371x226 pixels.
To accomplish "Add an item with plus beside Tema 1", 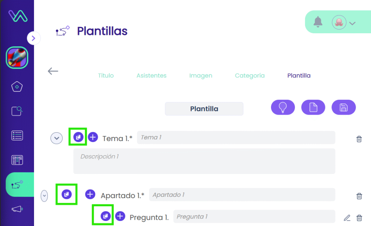I will (93, 137).
